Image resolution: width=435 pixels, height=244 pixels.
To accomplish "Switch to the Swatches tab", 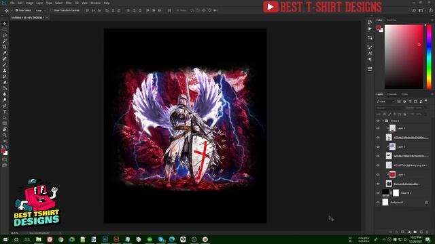I will pyautogui.click(x=391, y=20).
